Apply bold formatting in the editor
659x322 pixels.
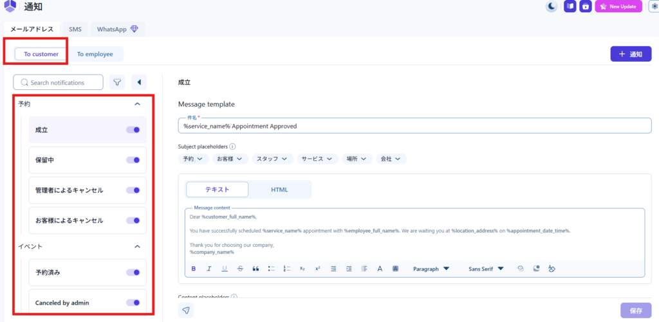tap(194, 269)
